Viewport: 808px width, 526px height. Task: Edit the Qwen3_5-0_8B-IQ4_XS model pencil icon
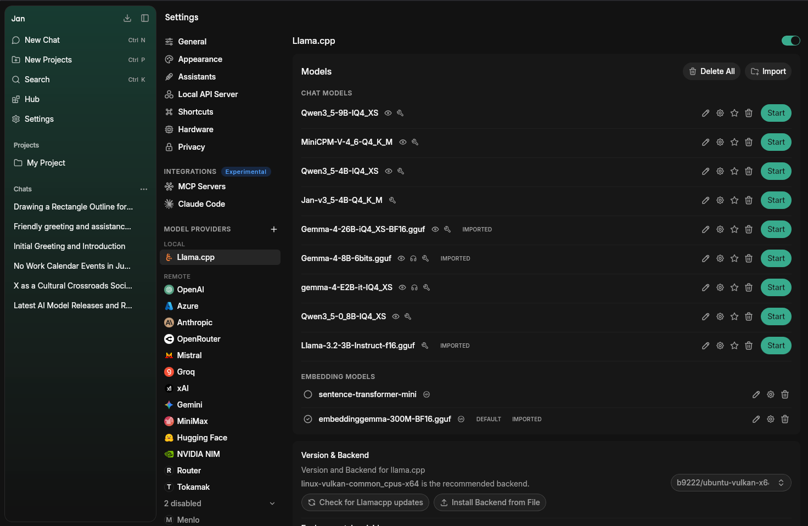click(x=706, y=316)
